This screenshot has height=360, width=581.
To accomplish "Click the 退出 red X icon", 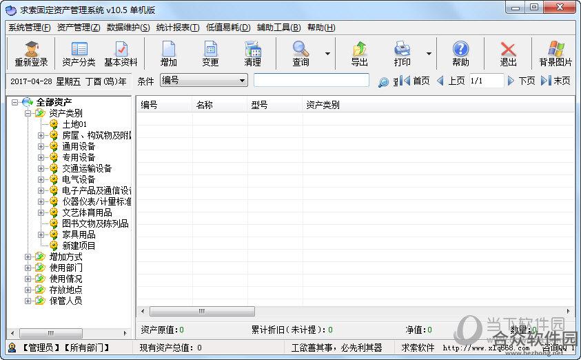I will (508, 49).
